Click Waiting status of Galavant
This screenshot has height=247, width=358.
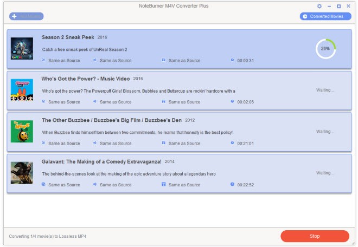325,173
